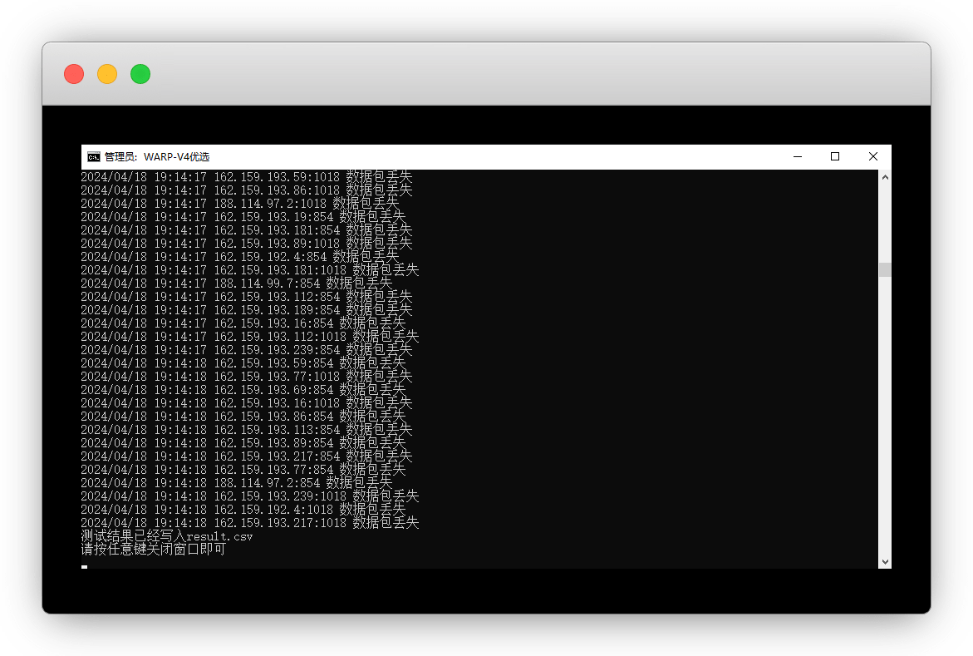Click the log line with 162.159.193.113:854
The width and height of the screenshot is (973, 656).
246,430
